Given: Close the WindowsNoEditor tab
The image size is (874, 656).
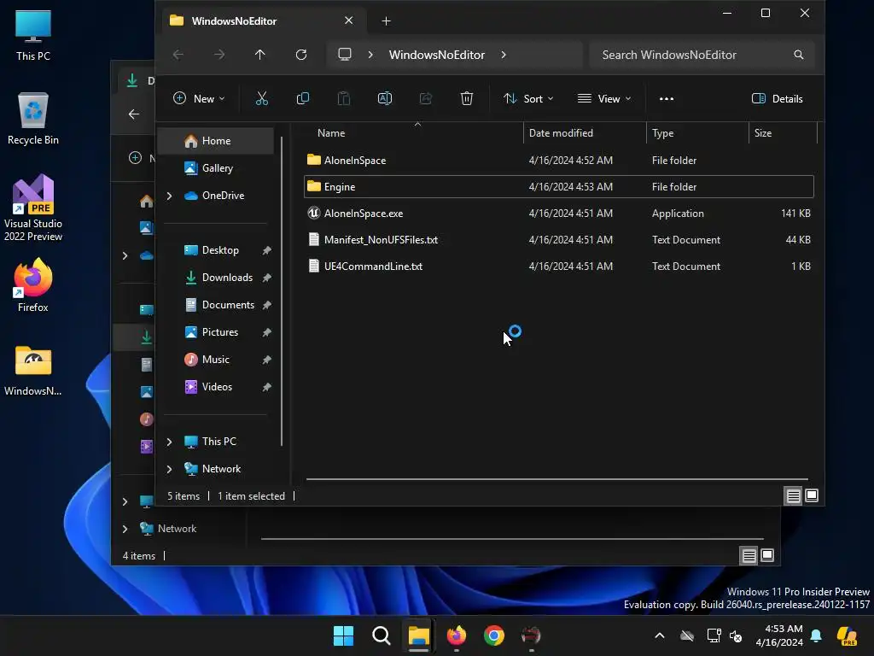Looking at the screenshot, I should pyautogui.click(x=348, y=20).
